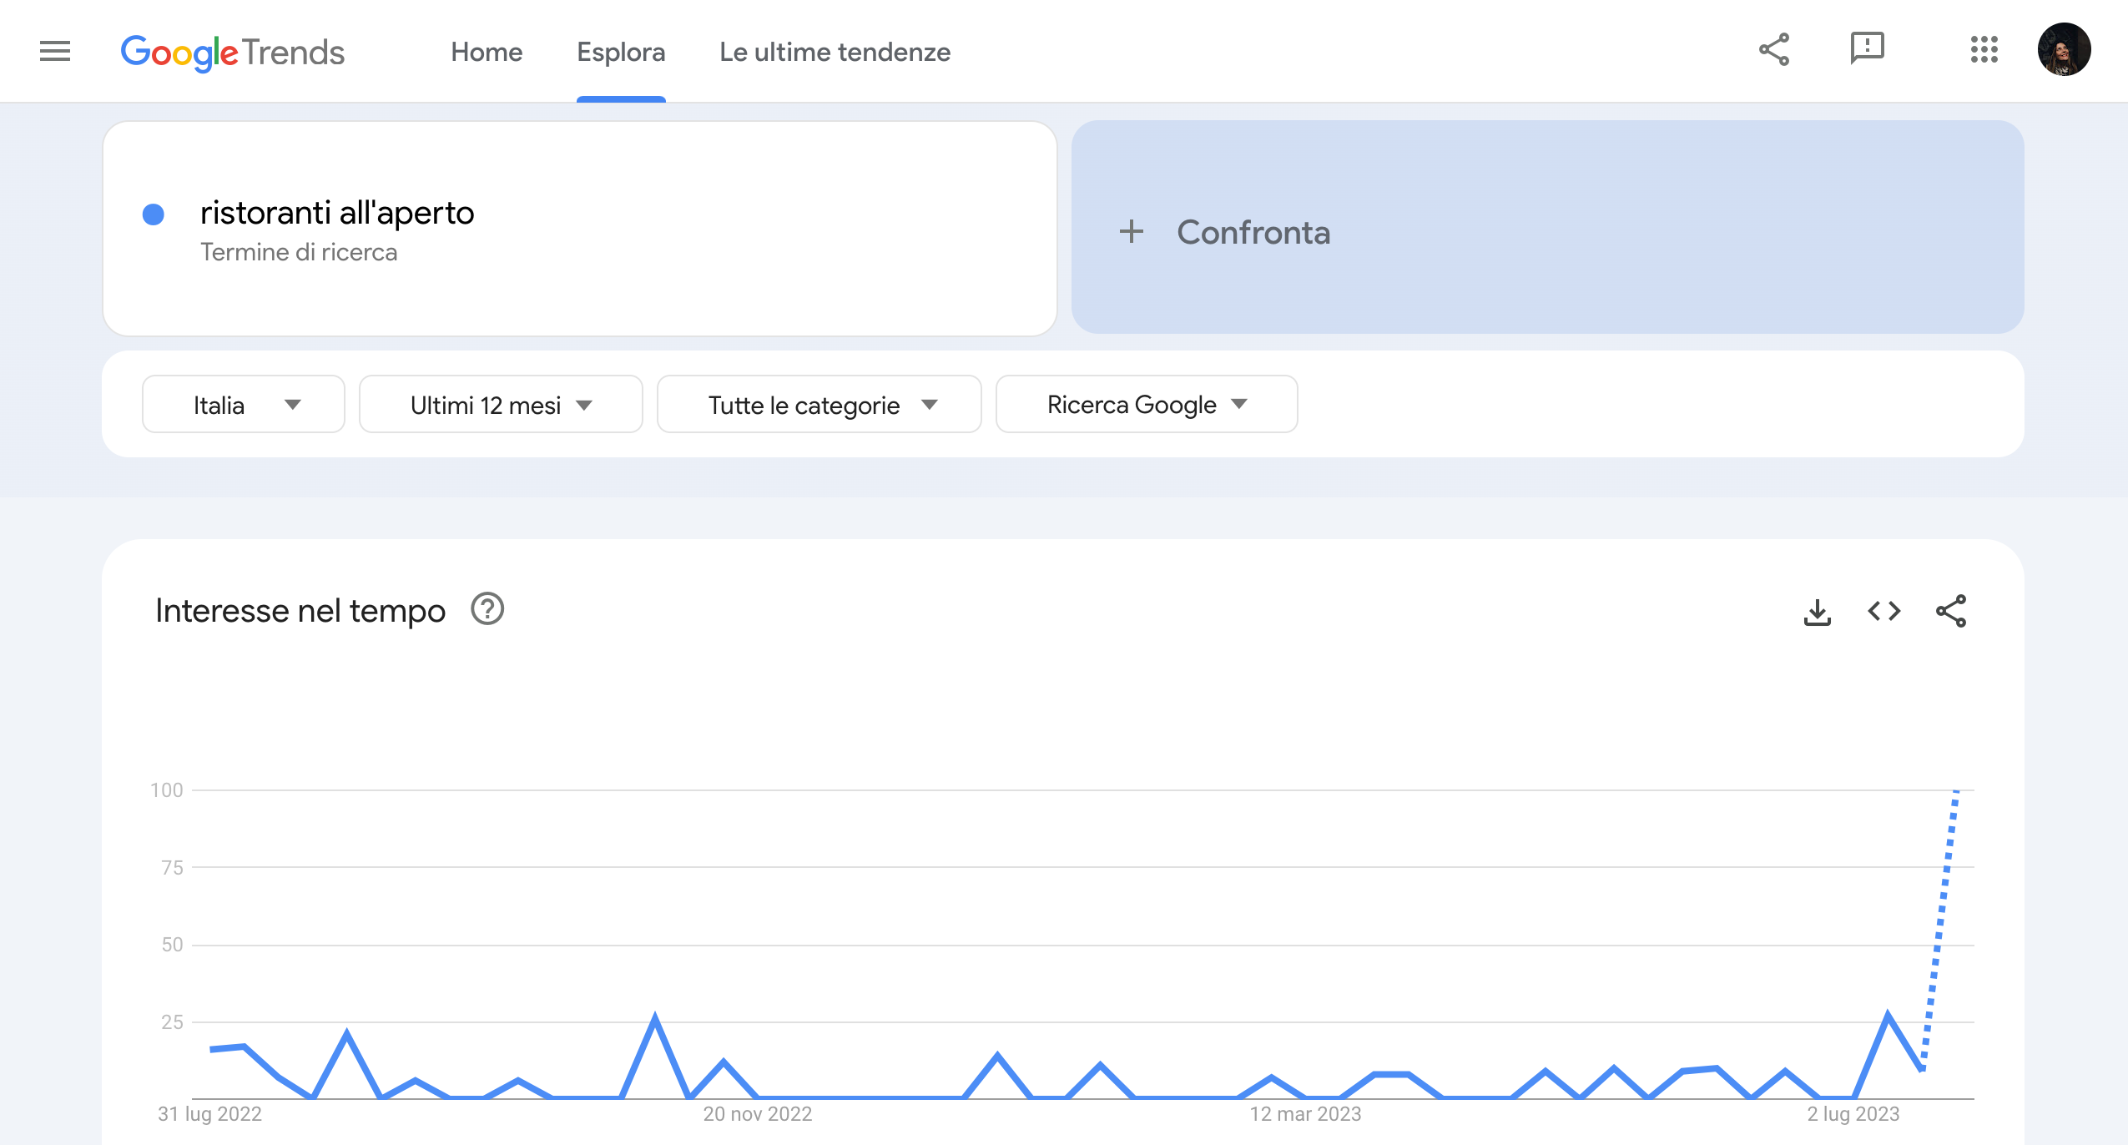
Task: Click the top header share icon
Action: coord(1773,50)
